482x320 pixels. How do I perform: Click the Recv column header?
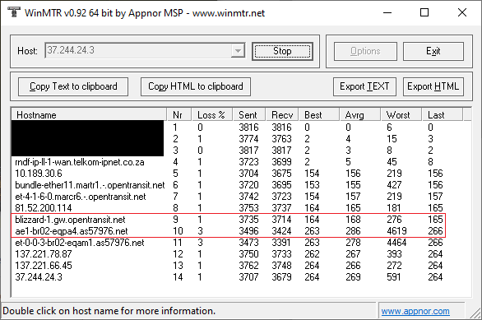tap(282, 115)
